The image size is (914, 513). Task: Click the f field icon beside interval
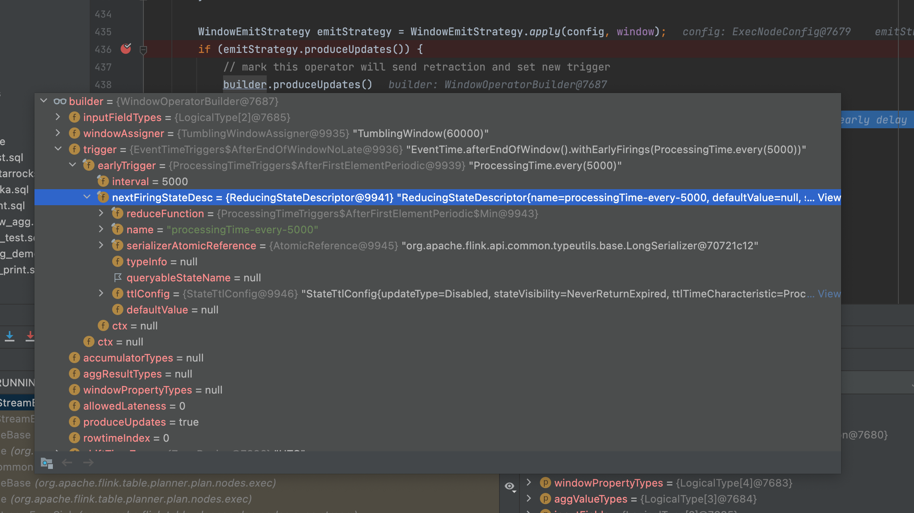tap(103, 181)
